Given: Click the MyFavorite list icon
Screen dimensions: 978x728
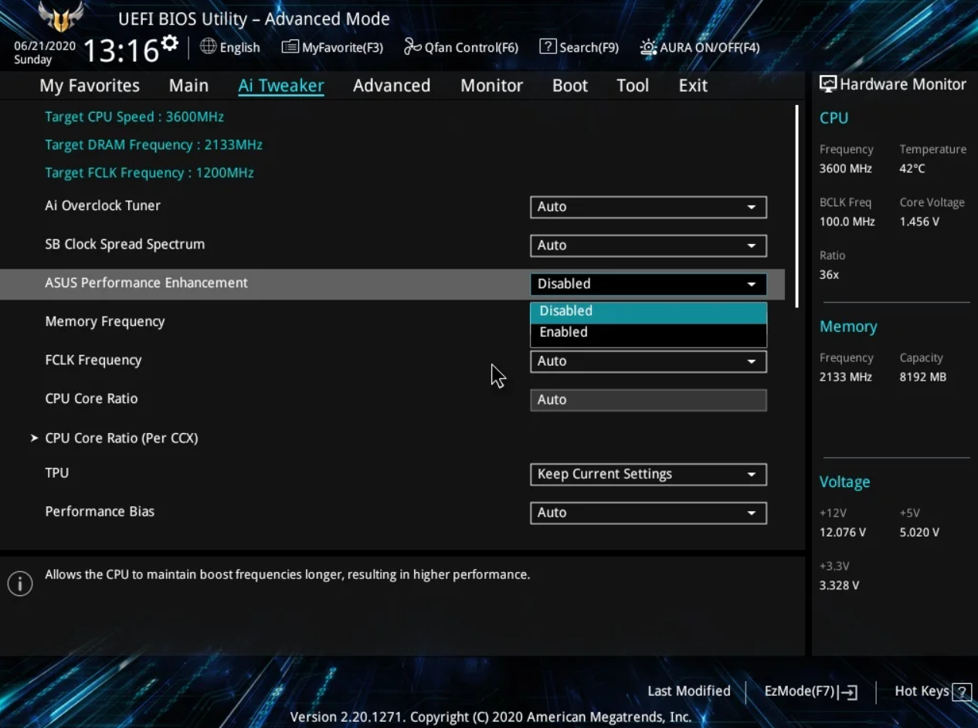Looking at the screenshot, I should [290, 47].
